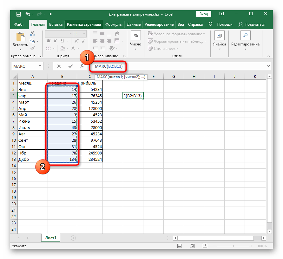Confirm formula with the Enter checkmark

(x=70, y=66)
